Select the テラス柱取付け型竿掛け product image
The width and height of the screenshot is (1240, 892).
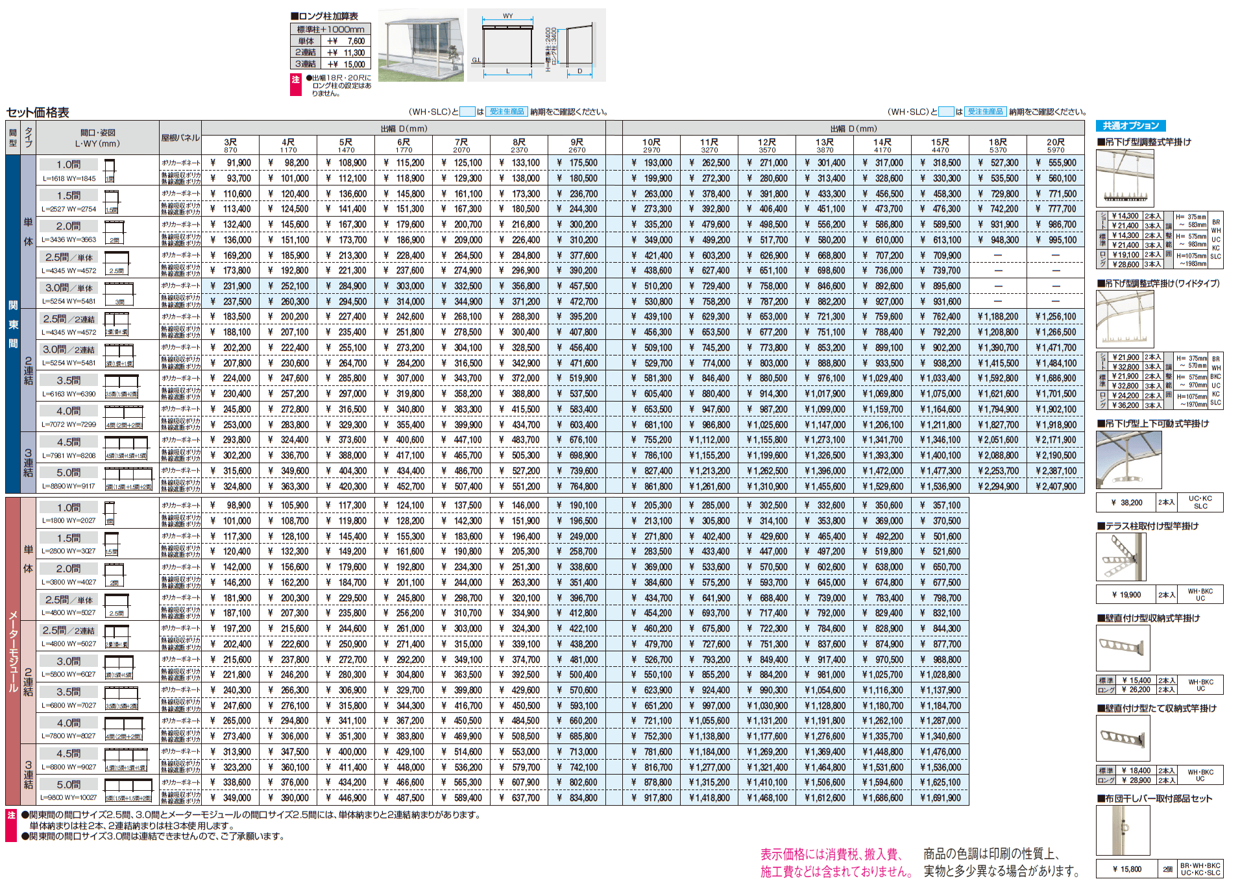(1121, 557)
